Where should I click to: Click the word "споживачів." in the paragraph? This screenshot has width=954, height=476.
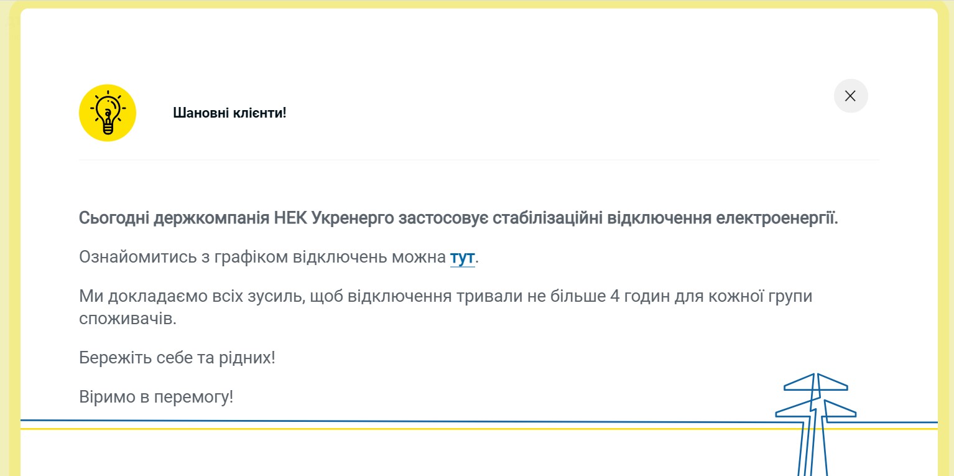click(127, 319)
